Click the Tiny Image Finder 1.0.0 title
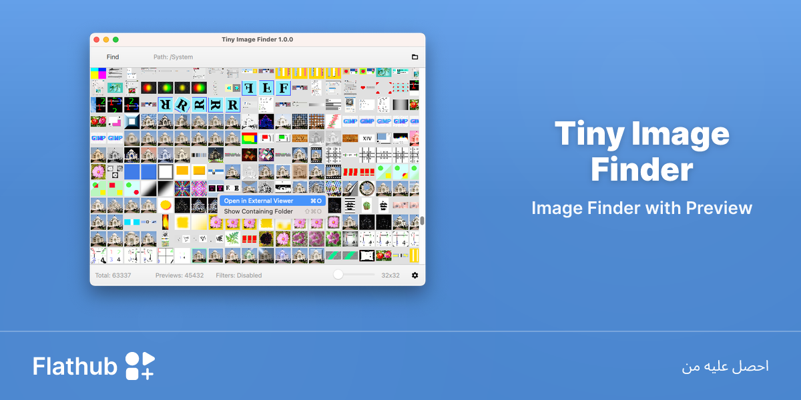This screenshot has height=400, width=801. (257, 39)
